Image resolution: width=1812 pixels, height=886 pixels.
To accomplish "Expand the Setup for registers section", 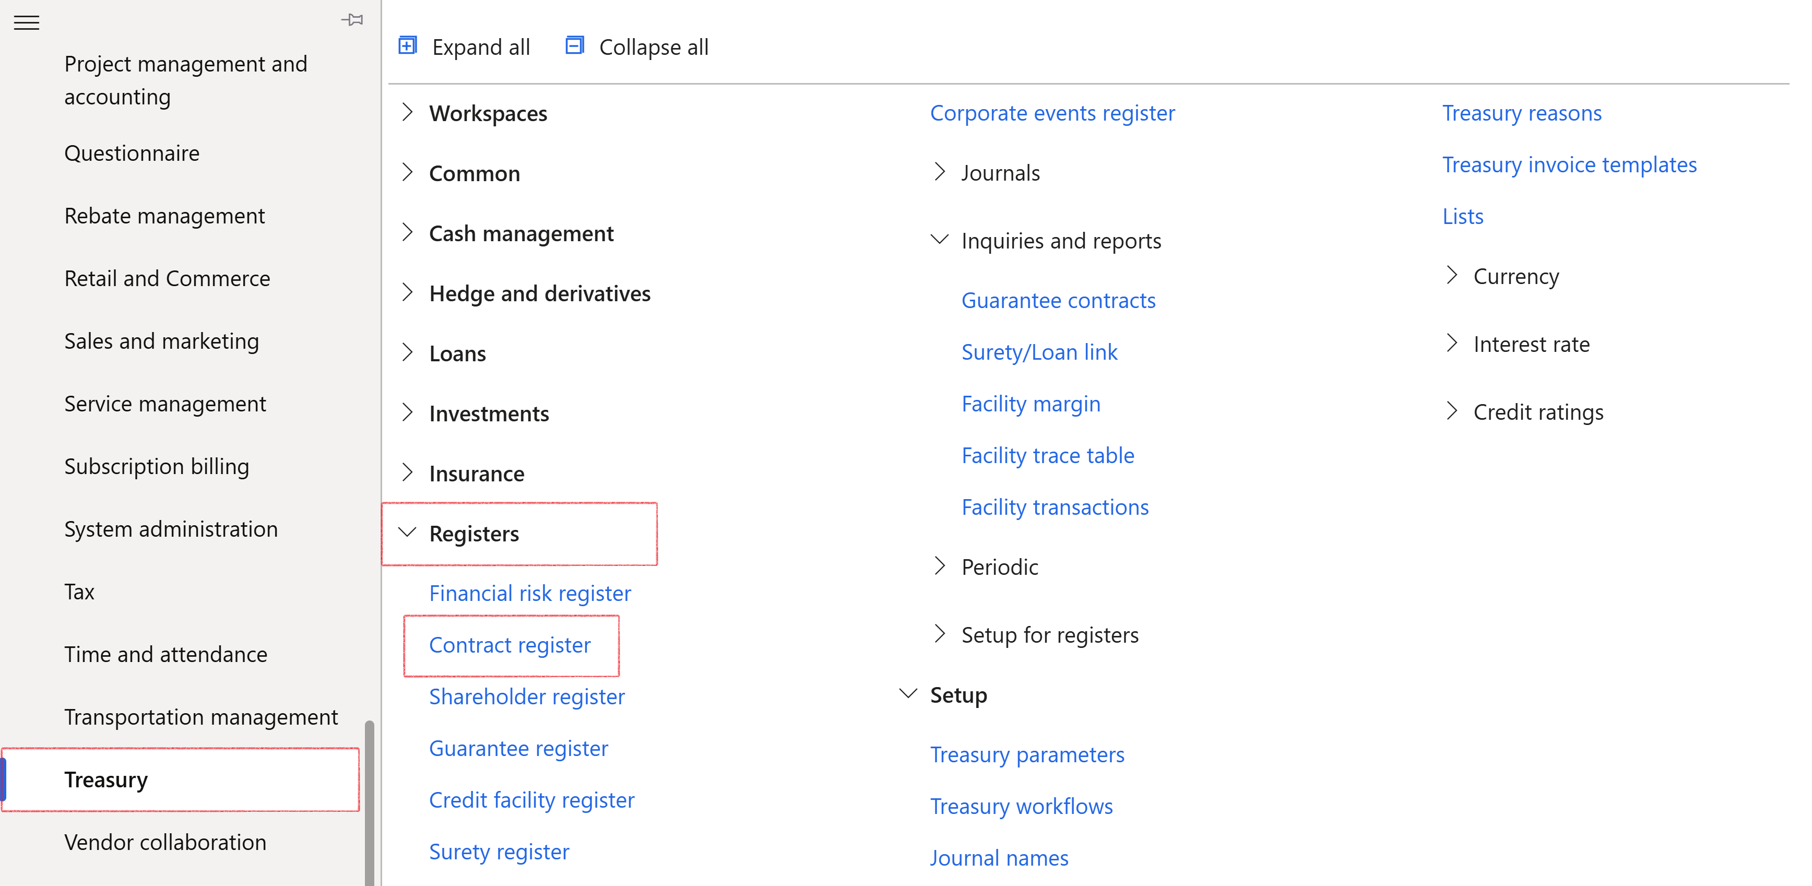I will tap(939, 634).
